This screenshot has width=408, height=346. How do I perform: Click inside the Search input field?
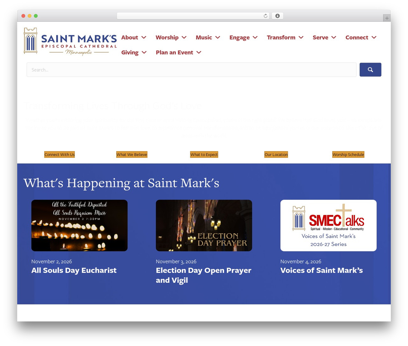click(191, 70)
